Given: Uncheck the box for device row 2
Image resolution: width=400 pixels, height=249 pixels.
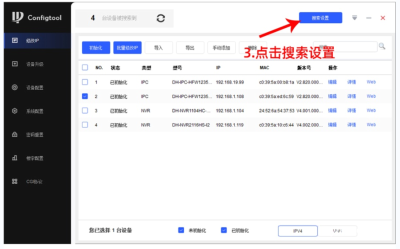Looking at the screenshot, I should click(x=85, y=96).
